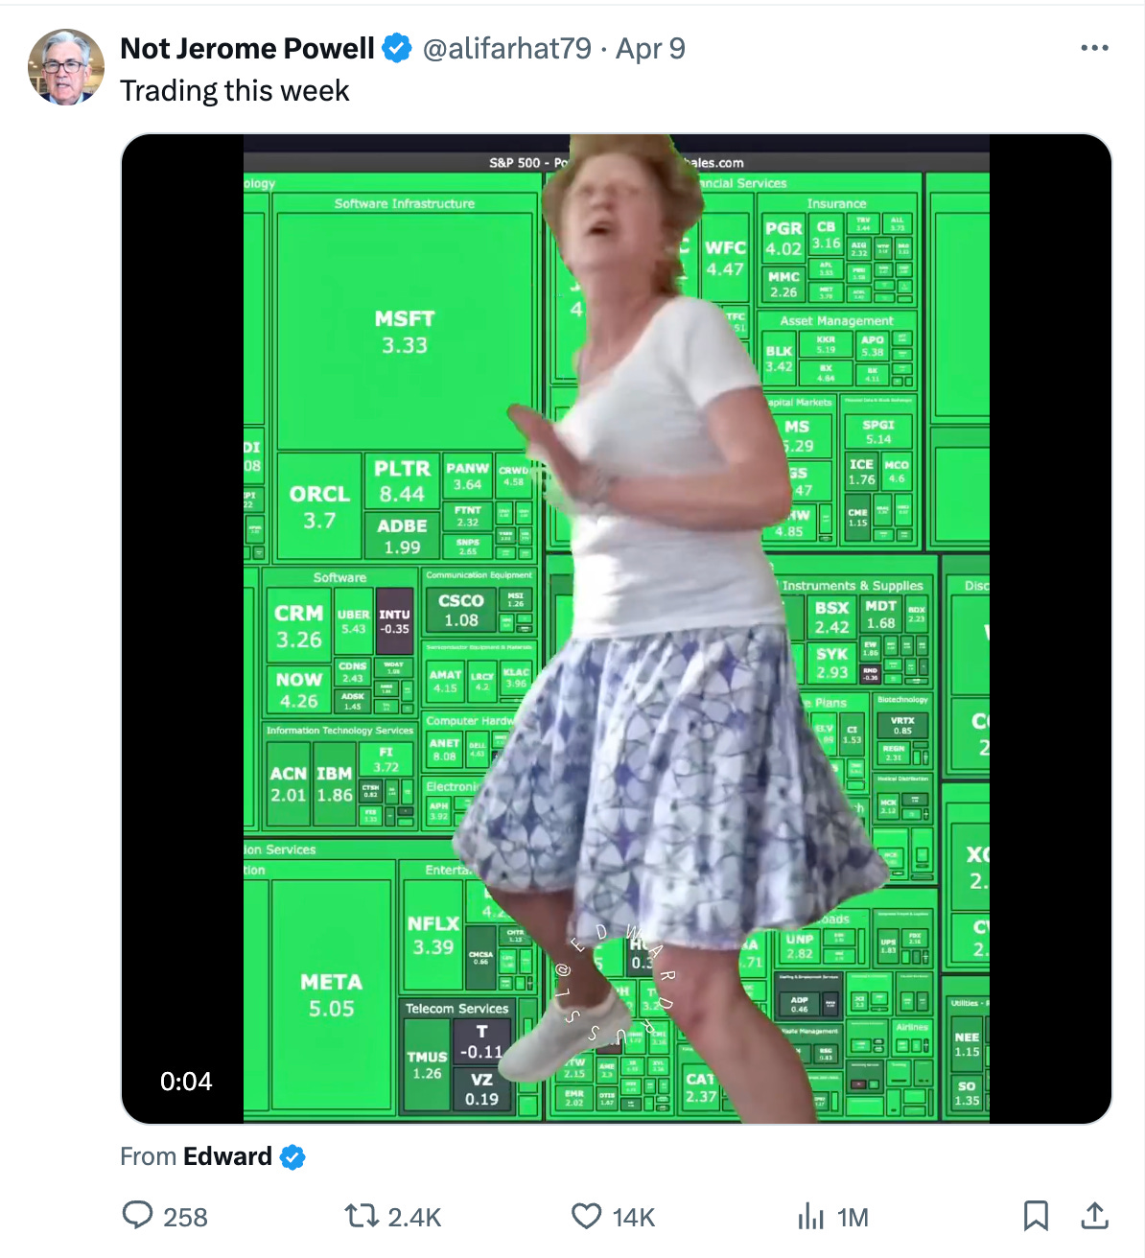Click the 14K likes count
Image resolution: width=1145 pixels, height=1258 pixels.
(633, 1217)
